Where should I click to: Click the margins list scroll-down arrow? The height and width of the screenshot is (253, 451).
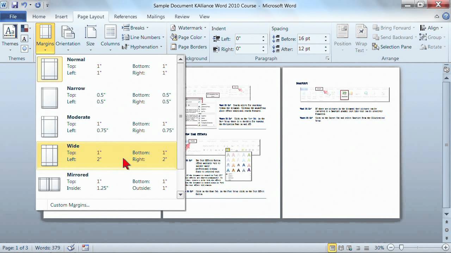180,194
